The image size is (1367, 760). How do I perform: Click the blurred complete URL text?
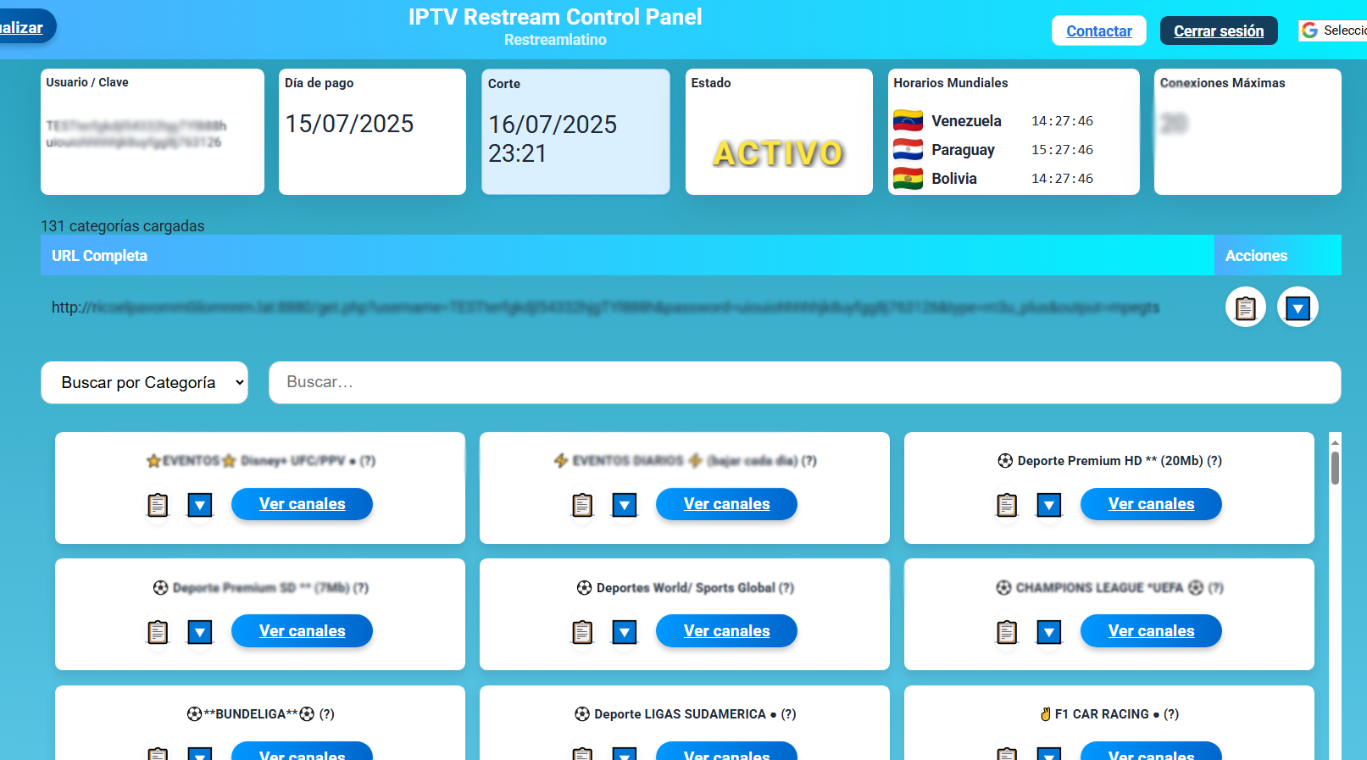click(x=605, y=308)
